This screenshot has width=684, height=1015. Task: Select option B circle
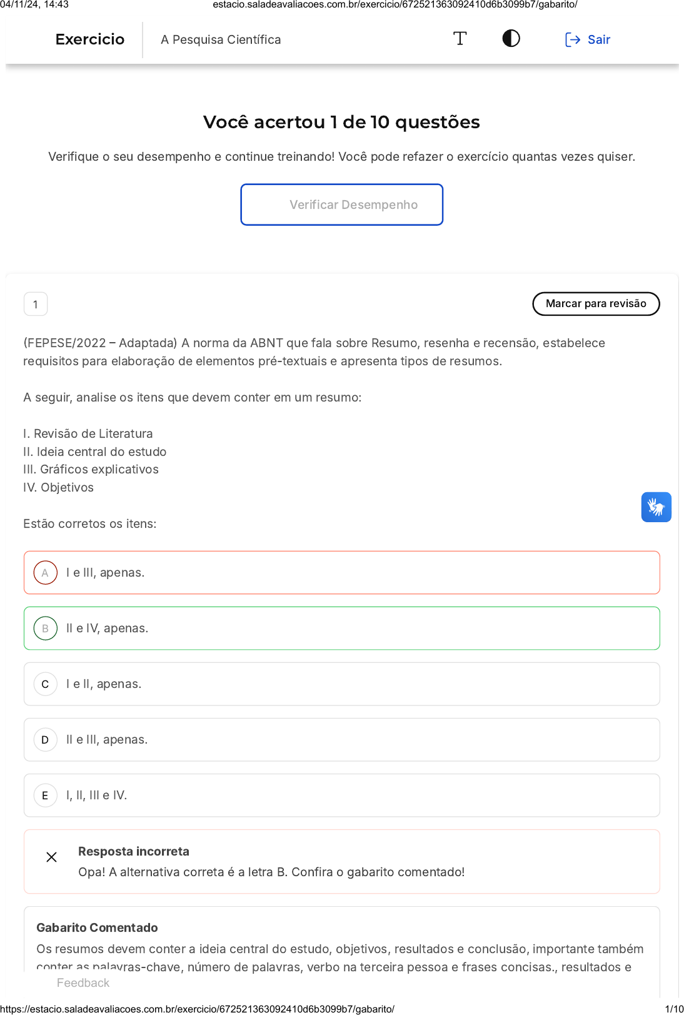(45, 629)
